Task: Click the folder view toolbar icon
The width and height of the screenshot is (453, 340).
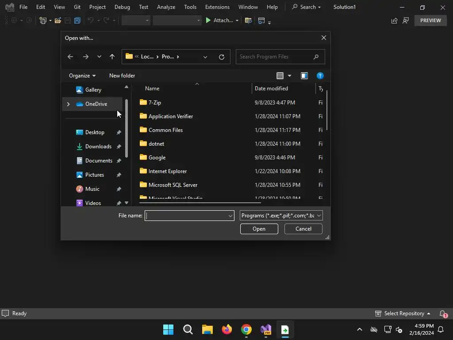Action: [x=248, y=20]
